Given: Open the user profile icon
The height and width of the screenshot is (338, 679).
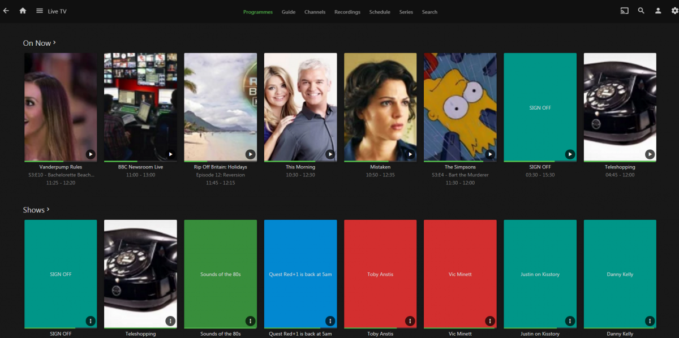Looking at the screenshot, I should [658, 11].
